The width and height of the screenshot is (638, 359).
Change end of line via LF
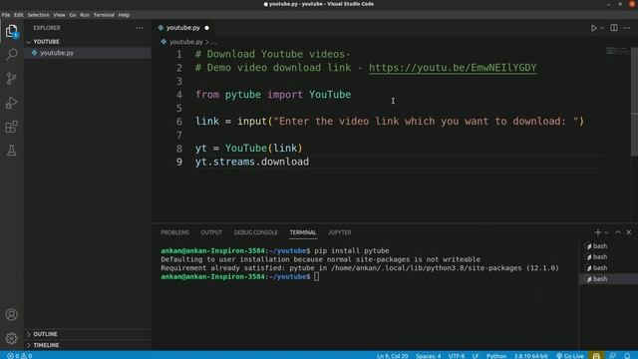coord(476,356)
